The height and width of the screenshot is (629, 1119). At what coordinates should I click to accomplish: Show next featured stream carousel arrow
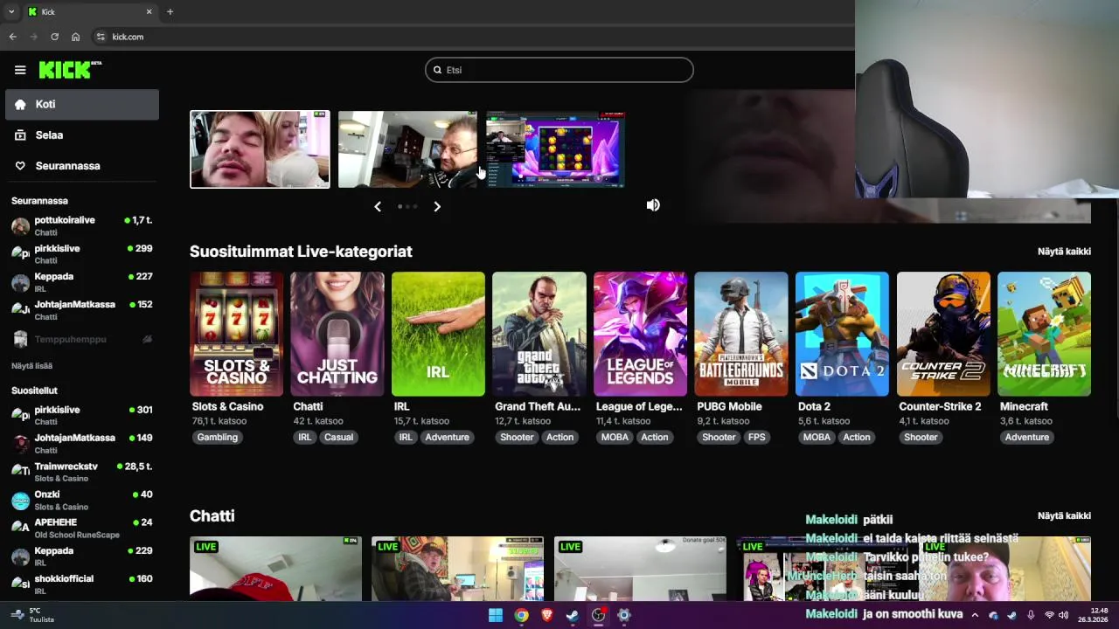pyautogui.click(x=437, y=206)
